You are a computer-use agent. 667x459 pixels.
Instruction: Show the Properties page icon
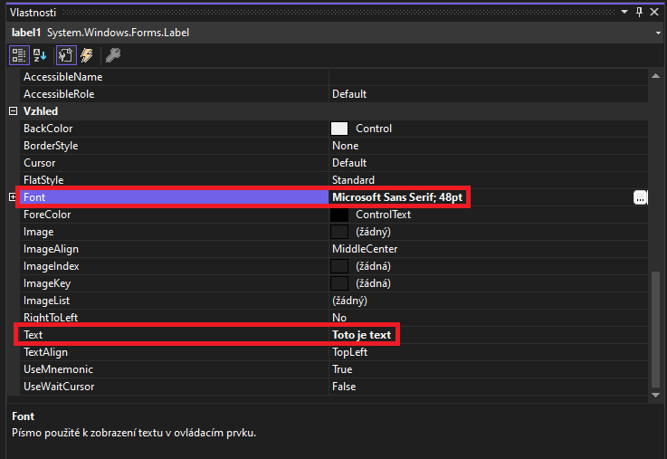[65, 55]
